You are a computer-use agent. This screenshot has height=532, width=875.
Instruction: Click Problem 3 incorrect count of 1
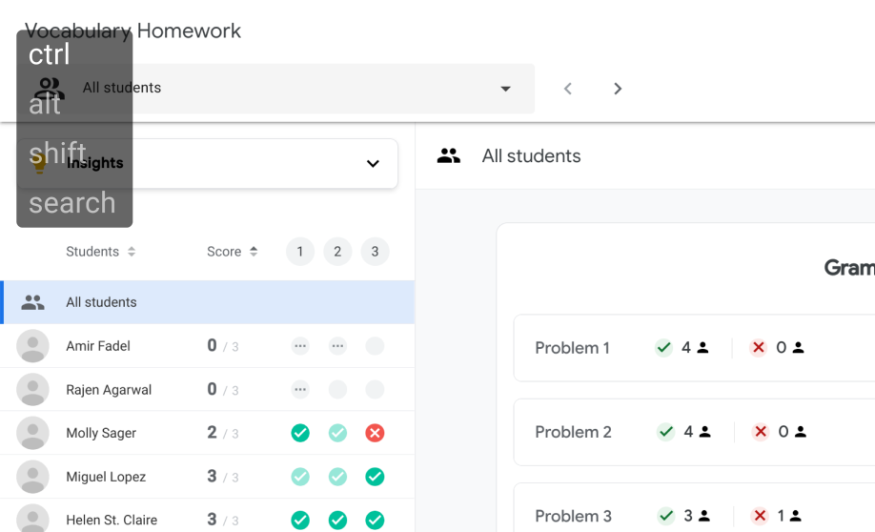(x=776, y=516)
